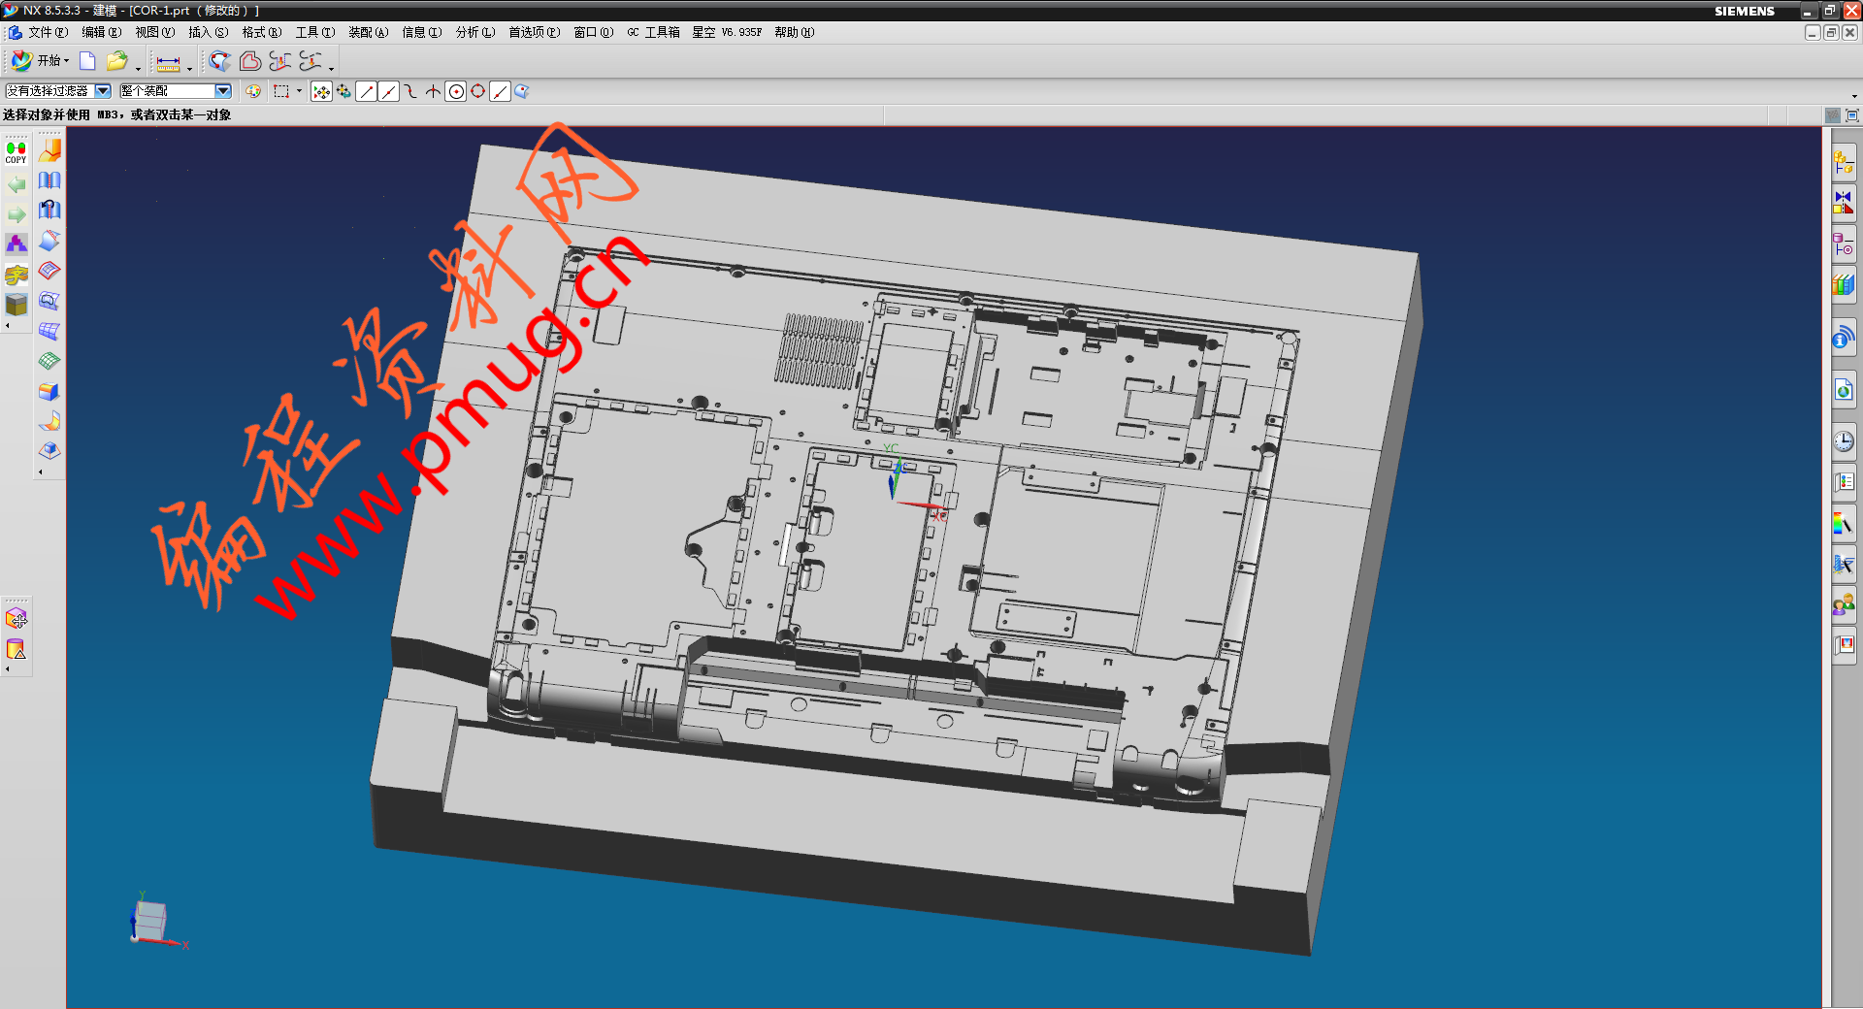Click the yellow 字 text tool icon
This screenshot has width=1863, height=1009.
coord(16,275)
